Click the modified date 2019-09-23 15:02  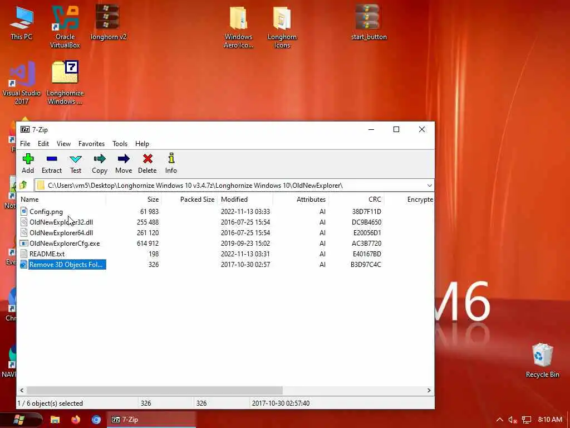click(x=245, y=243)
